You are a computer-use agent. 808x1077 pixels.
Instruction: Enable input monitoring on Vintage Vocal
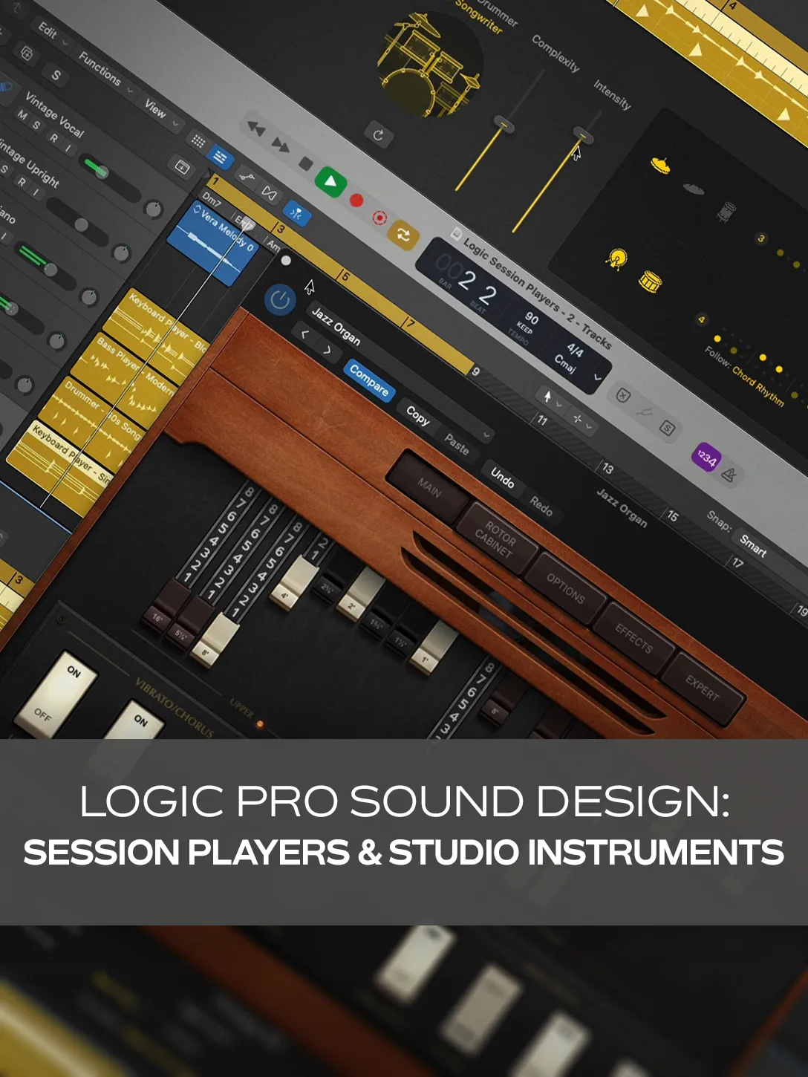(68, 149)
